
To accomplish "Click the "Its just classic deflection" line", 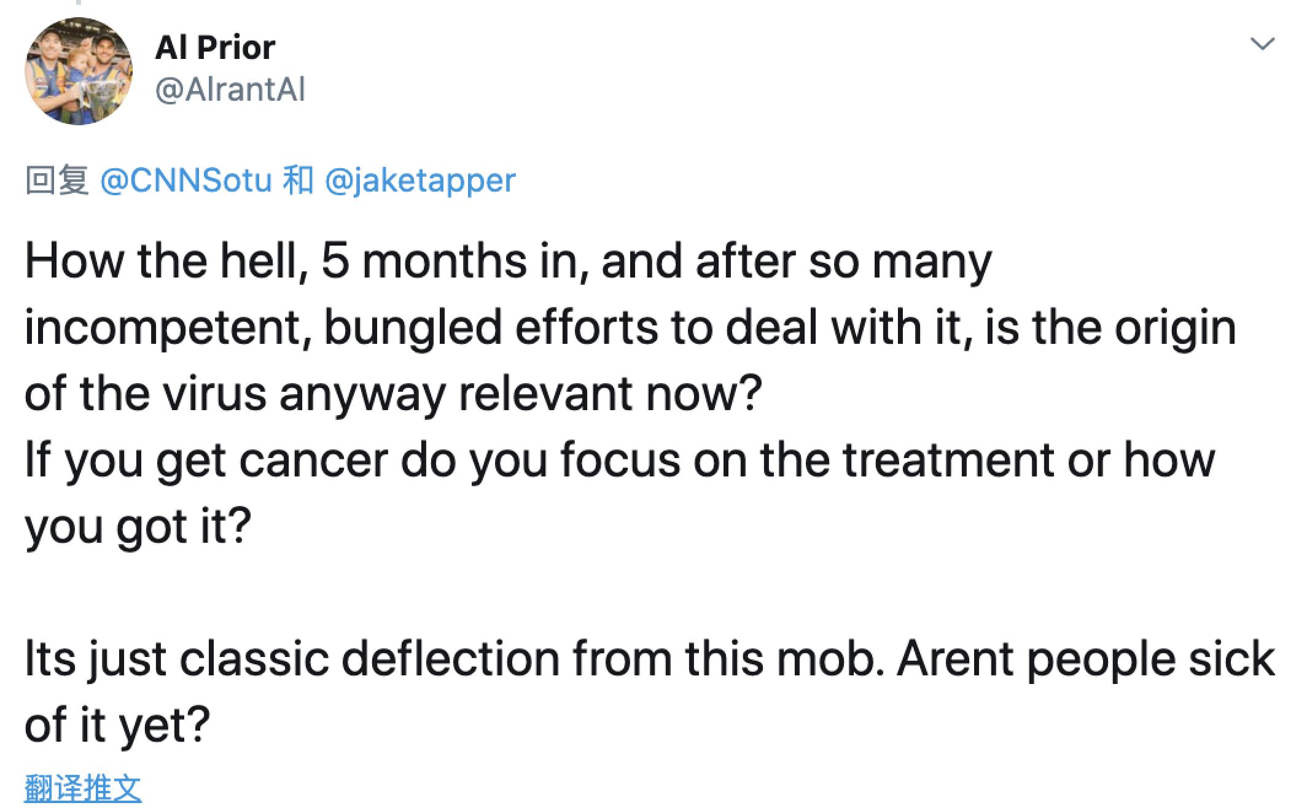I will [x=650, y=659].
